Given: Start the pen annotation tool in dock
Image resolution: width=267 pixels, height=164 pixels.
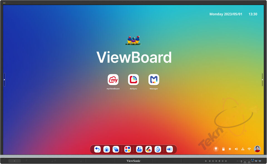Looking at the screenshot, I should pyautogui.click(x=149, y=149).
